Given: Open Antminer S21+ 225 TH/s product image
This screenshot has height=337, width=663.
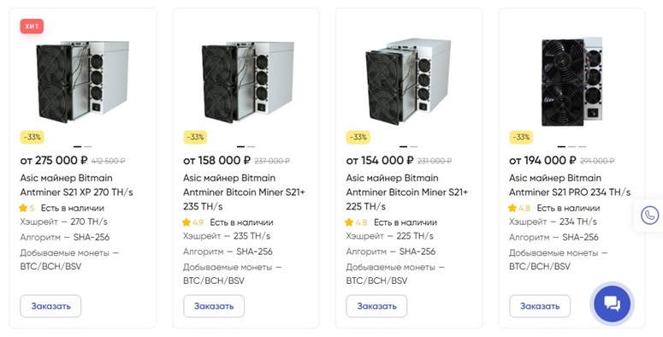Looking at the screenshot, I should 408,81.
